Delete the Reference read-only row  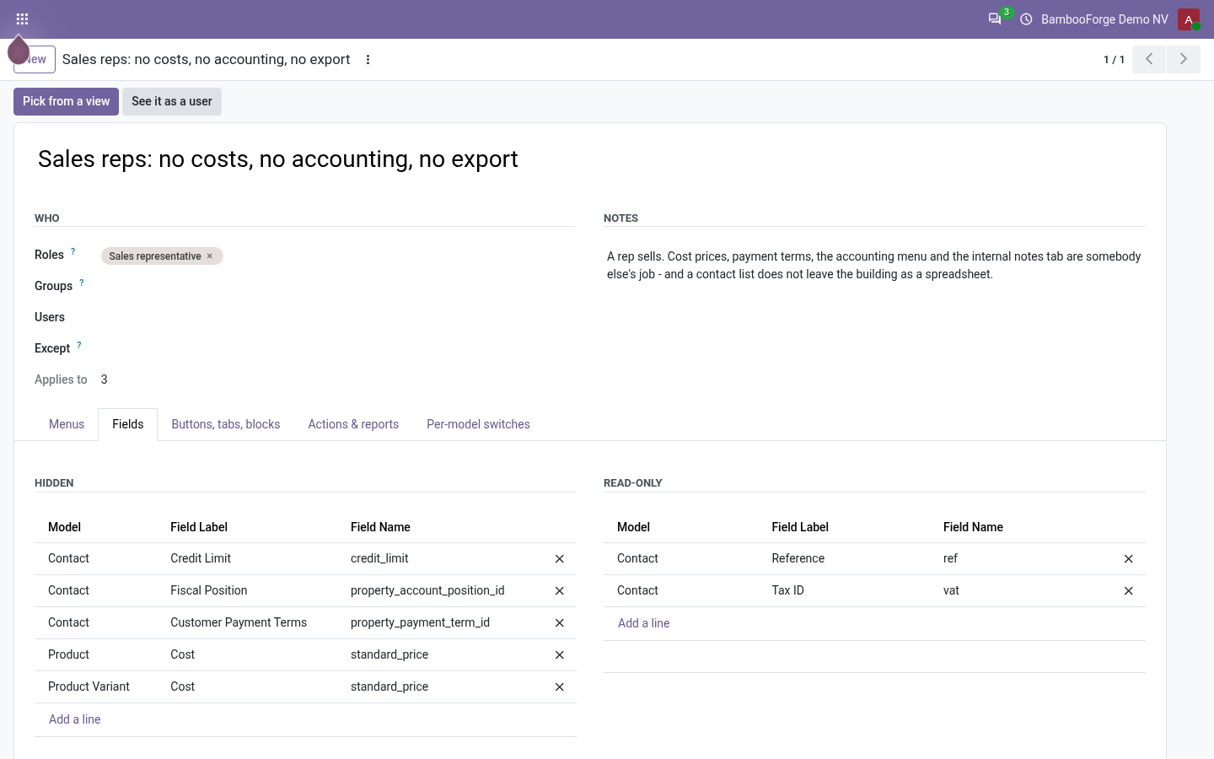coord(1129,559)
